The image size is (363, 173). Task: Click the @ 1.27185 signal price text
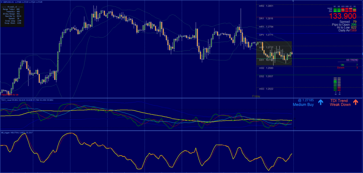pyautogui.click(x=306, y=101)
